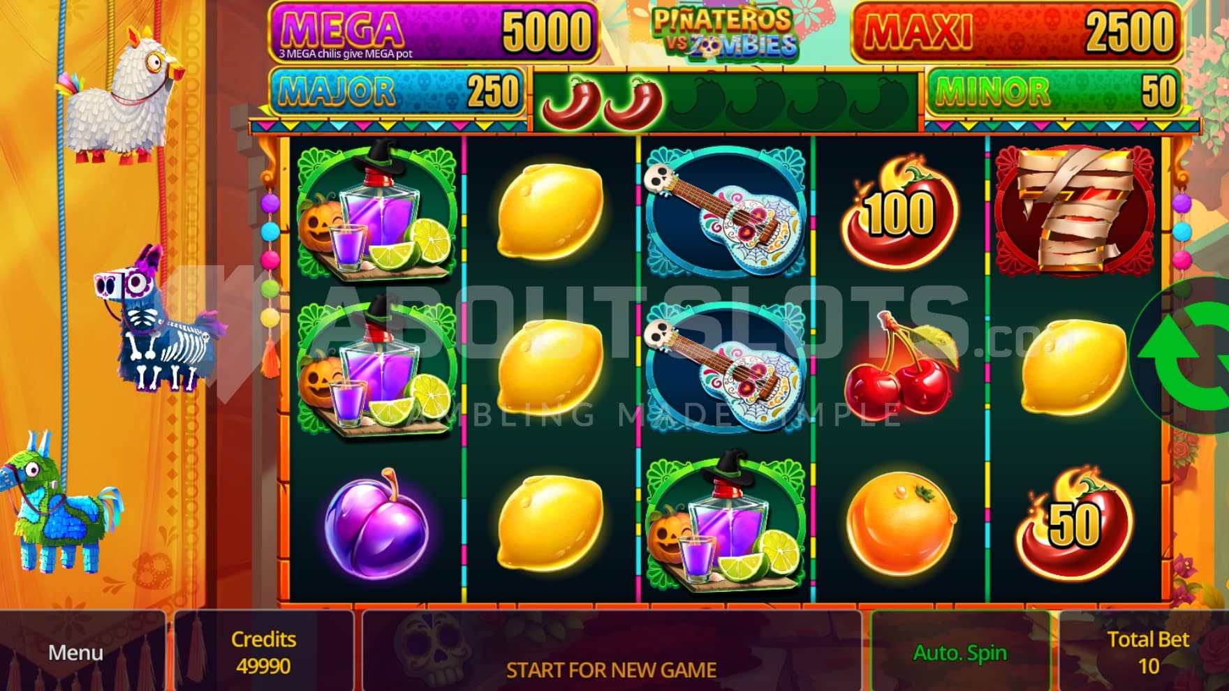Click the green circular spin arrow

tap(1184, 356)
